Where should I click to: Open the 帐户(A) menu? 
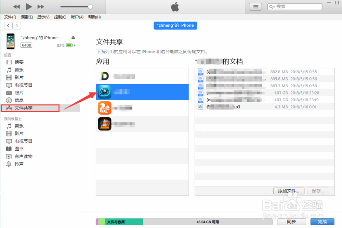pyautogui.click(x=77, y=17)
